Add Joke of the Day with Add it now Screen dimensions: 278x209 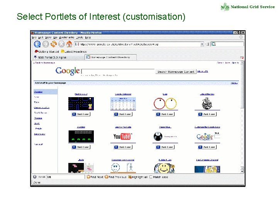(207, 114)
